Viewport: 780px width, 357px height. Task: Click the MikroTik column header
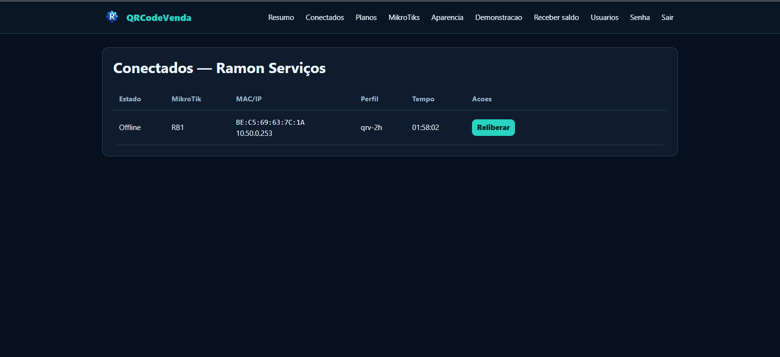click(186, 99)
